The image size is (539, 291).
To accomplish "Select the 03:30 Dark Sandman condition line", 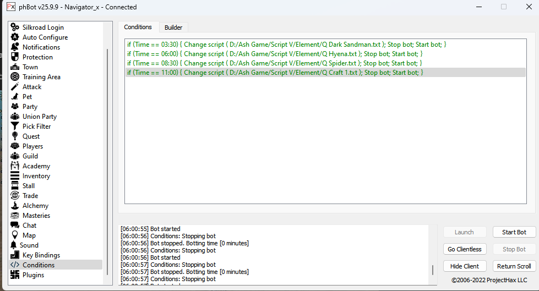I will [286, 44].
